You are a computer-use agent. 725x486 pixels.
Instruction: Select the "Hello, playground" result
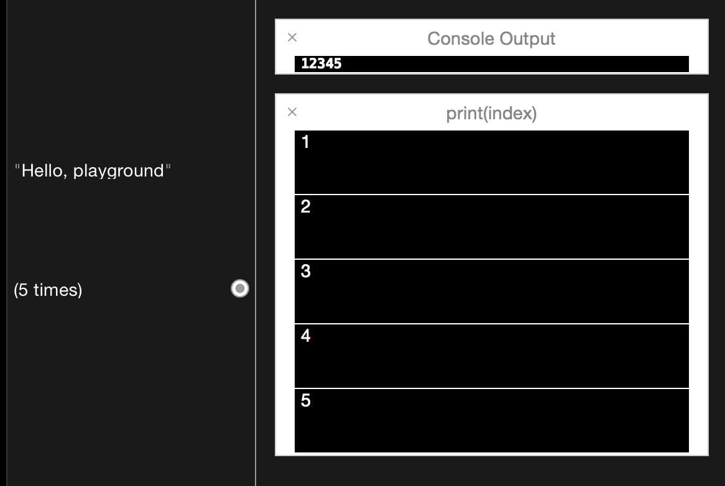(93, 170)
